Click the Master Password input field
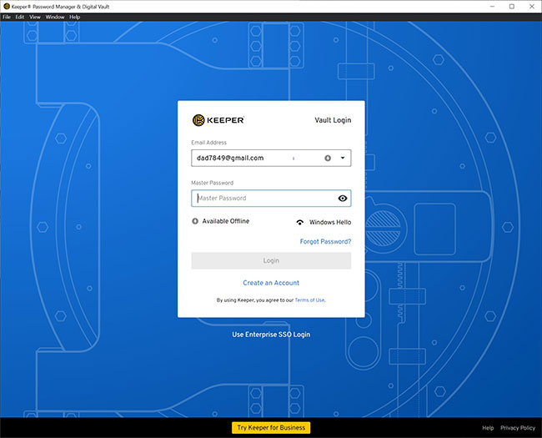Screen dimensions: 542x438 [x=271, y=199]
